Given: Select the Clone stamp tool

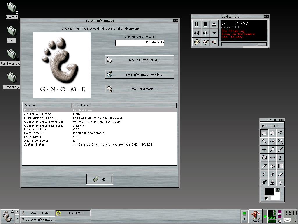Looking at the screenshot, I should pyautogui.click(x=272, y=182).
